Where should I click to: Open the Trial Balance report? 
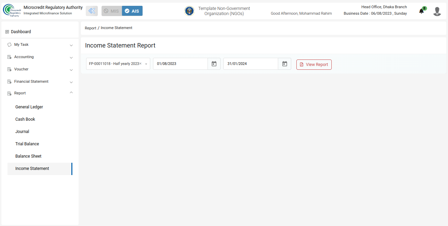click(27, 144)
